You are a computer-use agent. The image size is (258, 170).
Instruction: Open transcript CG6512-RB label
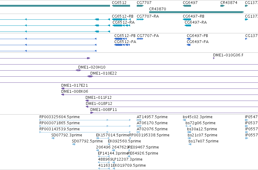(122, 16)
